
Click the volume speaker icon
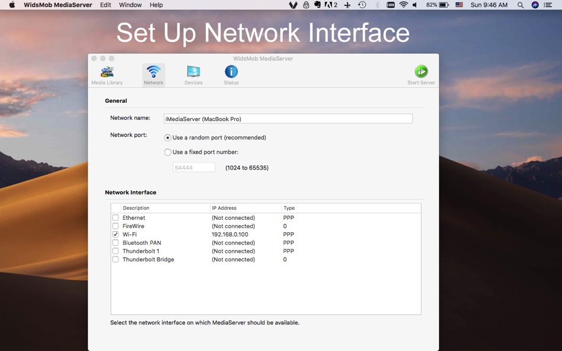click(415, 5)
